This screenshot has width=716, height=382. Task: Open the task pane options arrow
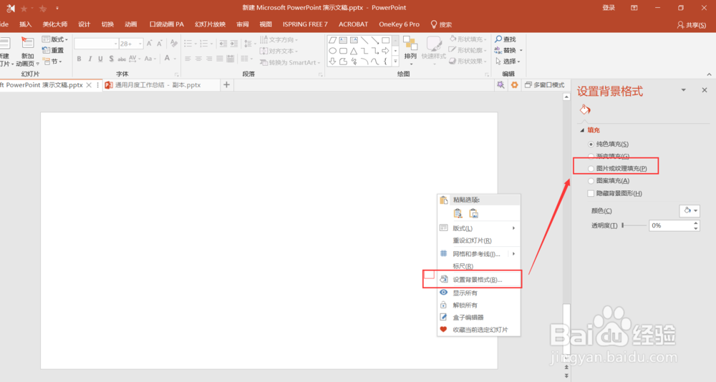[x=684, y=90]
